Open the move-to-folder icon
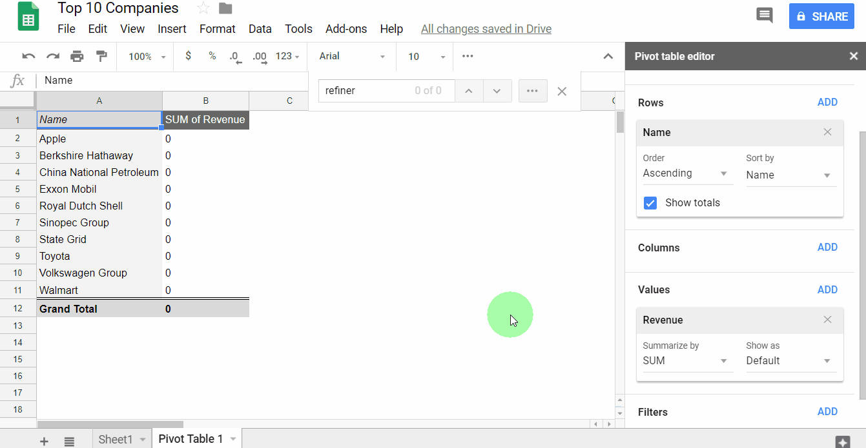The height and width of the screenshot is (448, 866). point(225,8)
